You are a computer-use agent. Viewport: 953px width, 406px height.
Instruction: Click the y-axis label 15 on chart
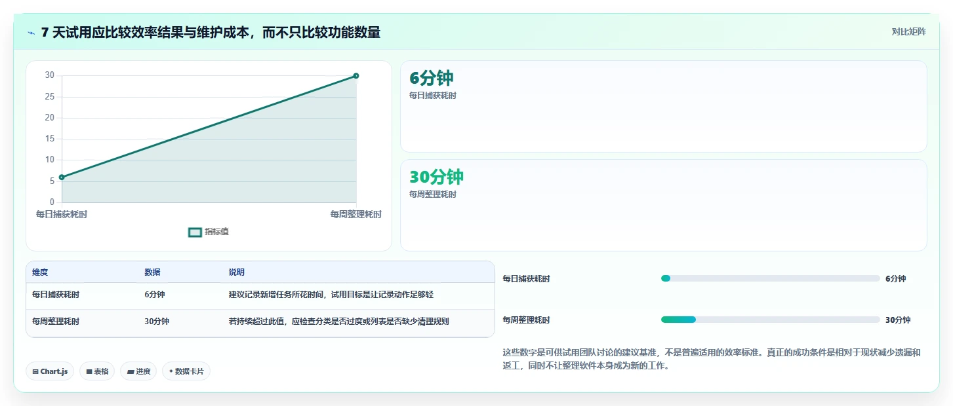pos(49,139)
